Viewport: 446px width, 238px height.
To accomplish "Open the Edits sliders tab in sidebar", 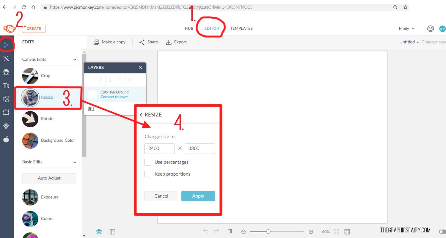I will tap(6, 45).
